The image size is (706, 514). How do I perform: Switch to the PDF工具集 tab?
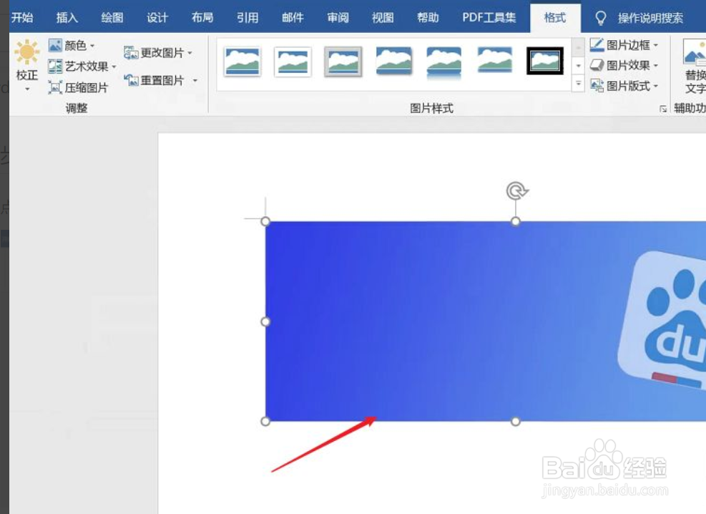(489, 18)
